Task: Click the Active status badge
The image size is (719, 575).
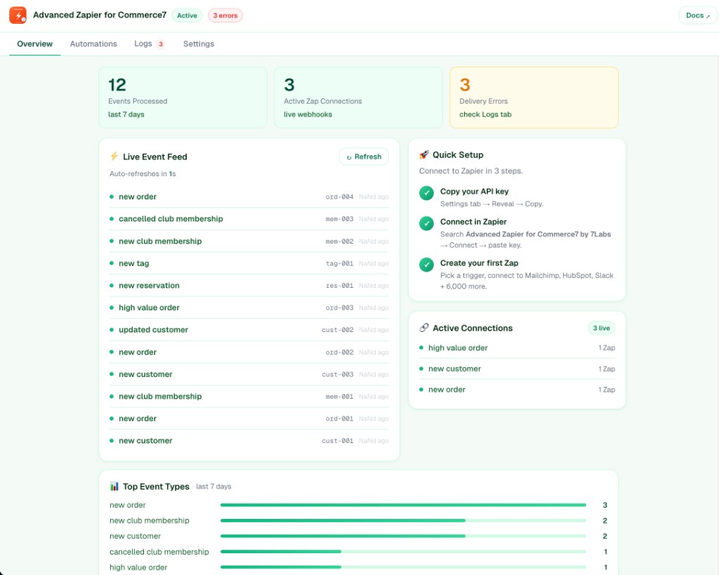Action: tap(187, 15)
